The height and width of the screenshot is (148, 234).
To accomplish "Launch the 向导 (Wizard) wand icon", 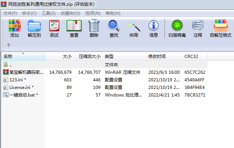I will tap(134, 28).
